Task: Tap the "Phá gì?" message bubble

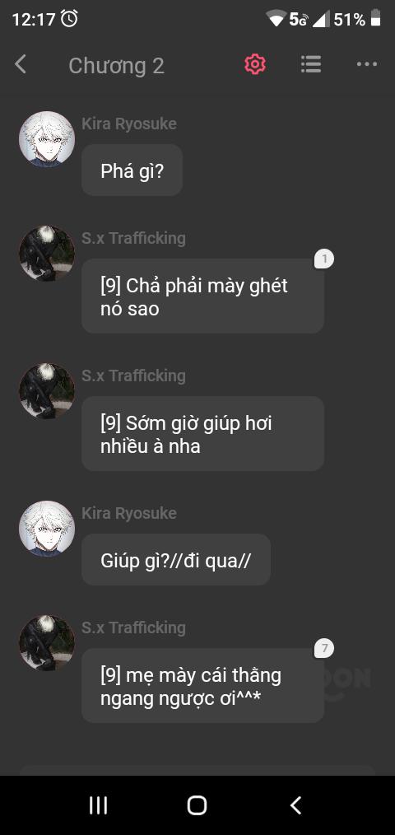Action: tap(132, 170)
